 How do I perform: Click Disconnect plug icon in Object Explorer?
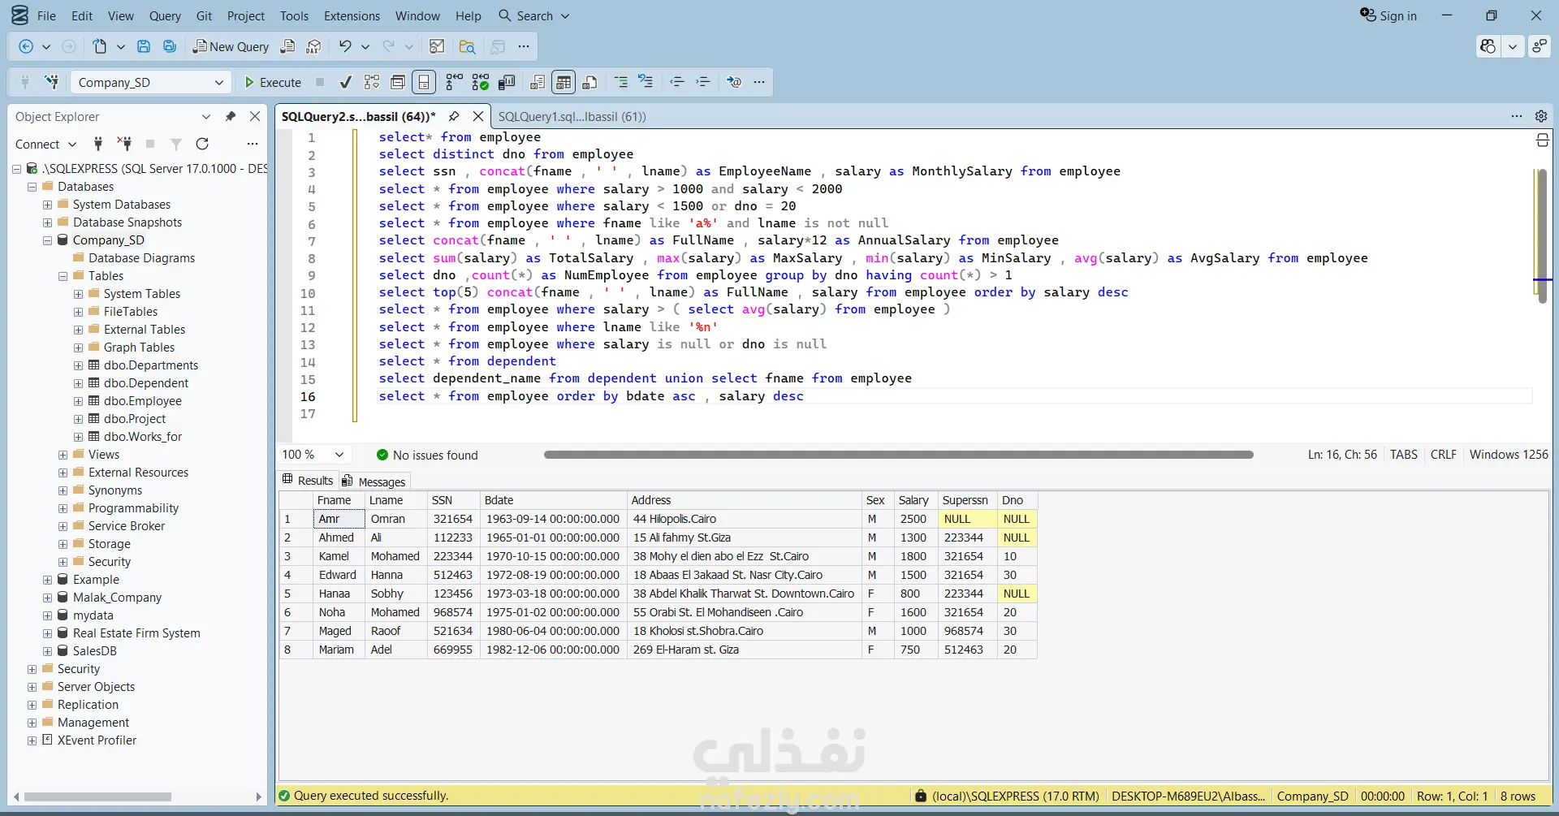[x=124, y=144]
